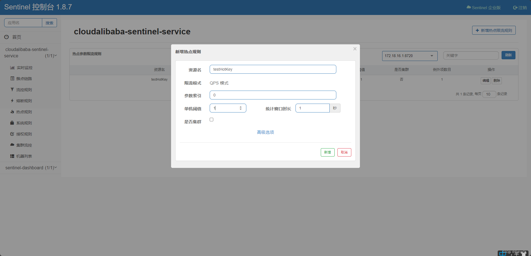The width and height of the screenshot is (531, 256).
Task: Click the lightning icon of 熔断规则
Action: (12, 101)
